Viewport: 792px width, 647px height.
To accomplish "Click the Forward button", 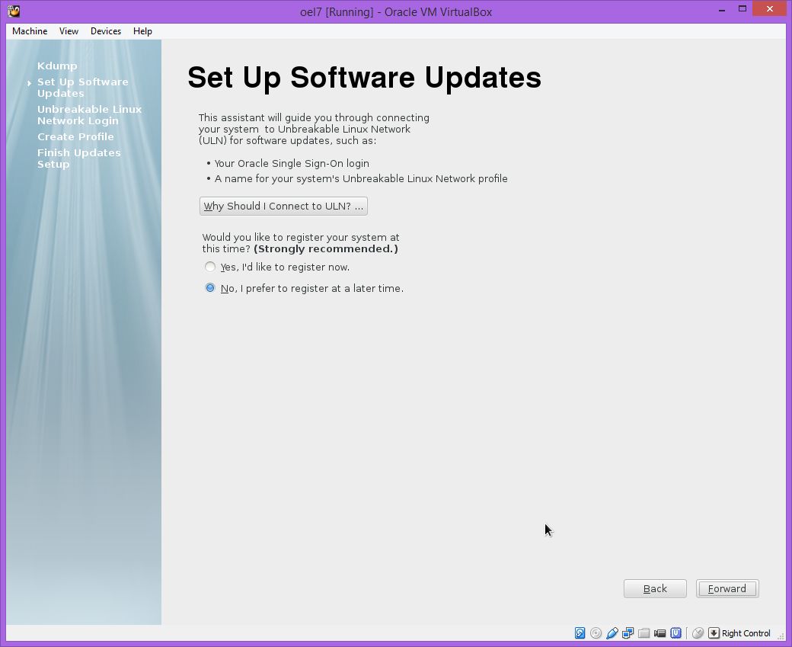I will coord(727,588).
